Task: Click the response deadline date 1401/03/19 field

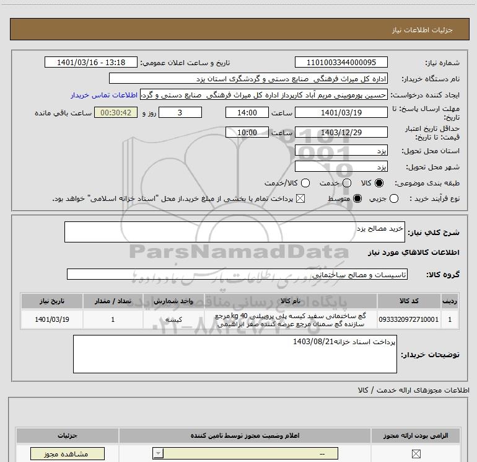Action: [341, 112]
